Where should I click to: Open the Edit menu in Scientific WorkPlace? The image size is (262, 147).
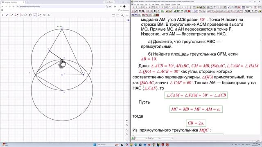[x=138, y=4]
